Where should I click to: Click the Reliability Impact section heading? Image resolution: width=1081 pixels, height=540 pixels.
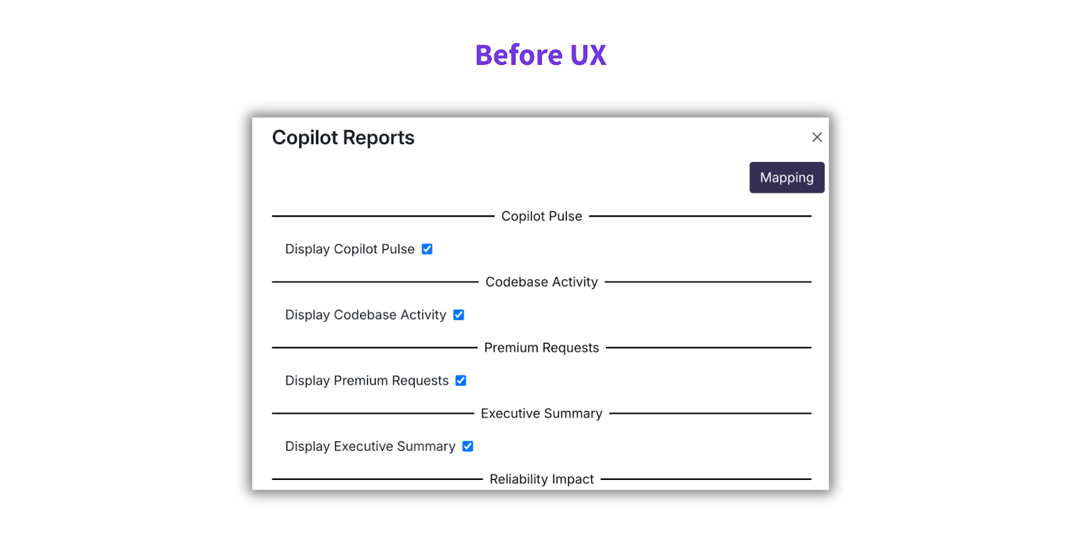[541, 479]
